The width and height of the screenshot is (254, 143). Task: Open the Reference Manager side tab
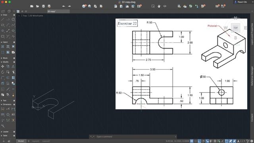(252, 76)
